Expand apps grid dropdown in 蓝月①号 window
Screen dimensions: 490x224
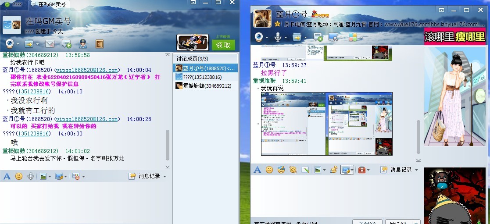[361, 38]
